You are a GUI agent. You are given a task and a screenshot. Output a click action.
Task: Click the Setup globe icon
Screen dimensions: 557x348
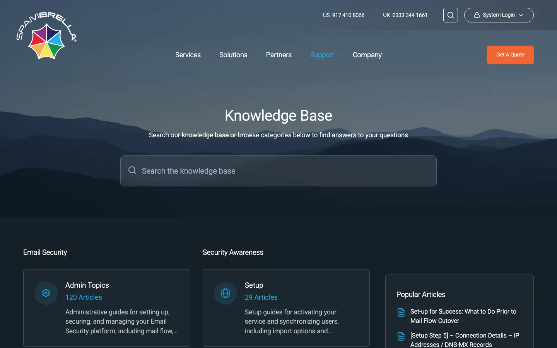pyautogui.click(x=226, y=293)
